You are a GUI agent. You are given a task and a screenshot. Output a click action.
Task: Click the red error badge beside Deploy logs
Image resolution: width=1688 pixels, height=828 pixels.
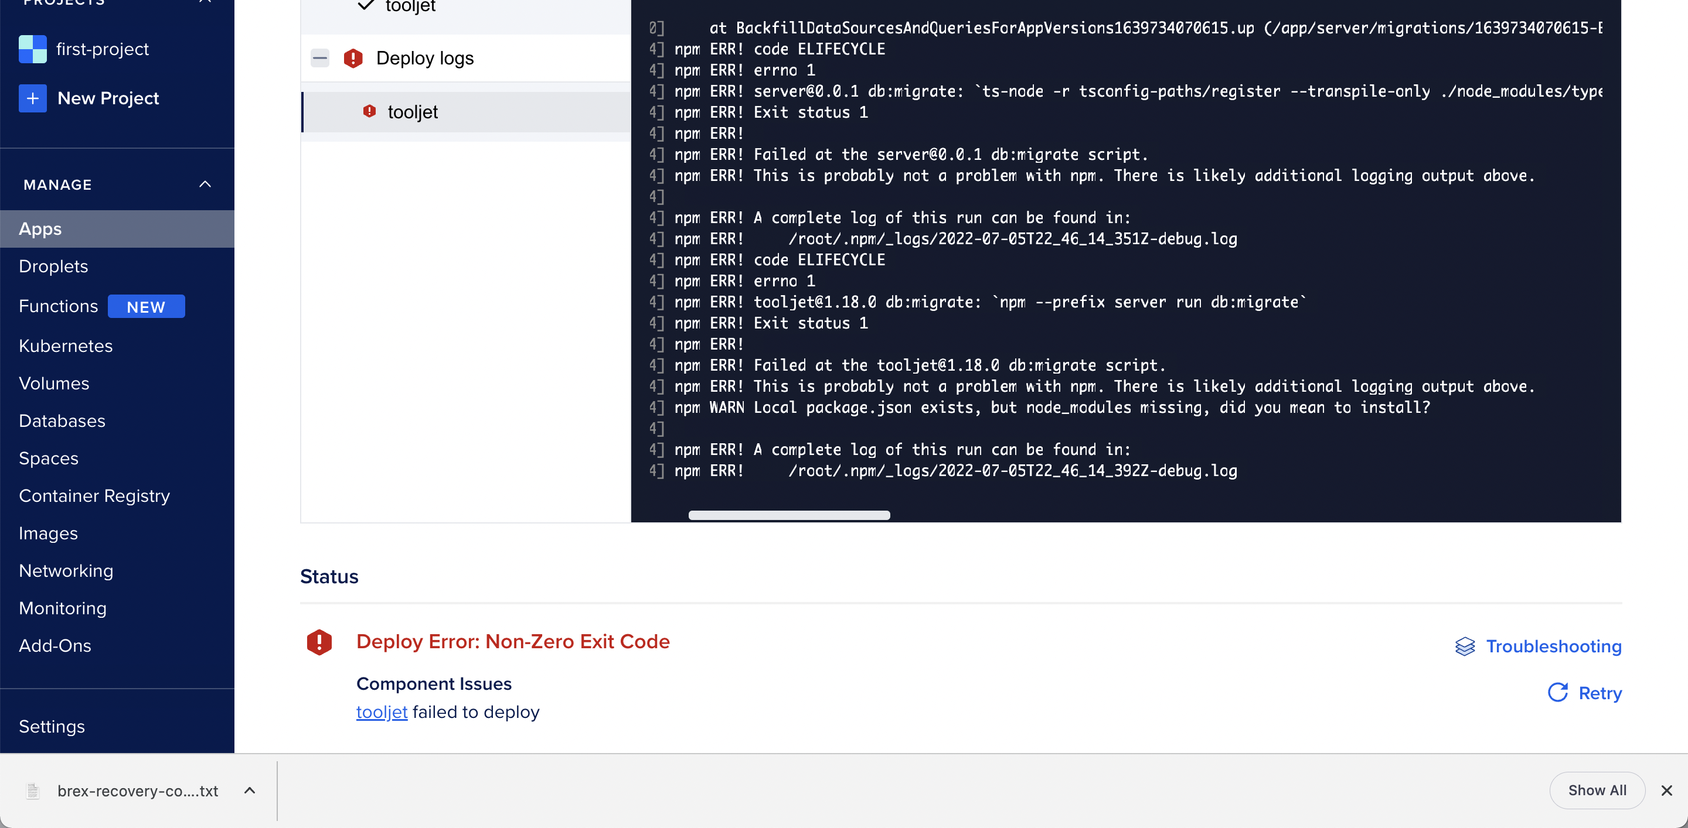click(x=353, y=57)
